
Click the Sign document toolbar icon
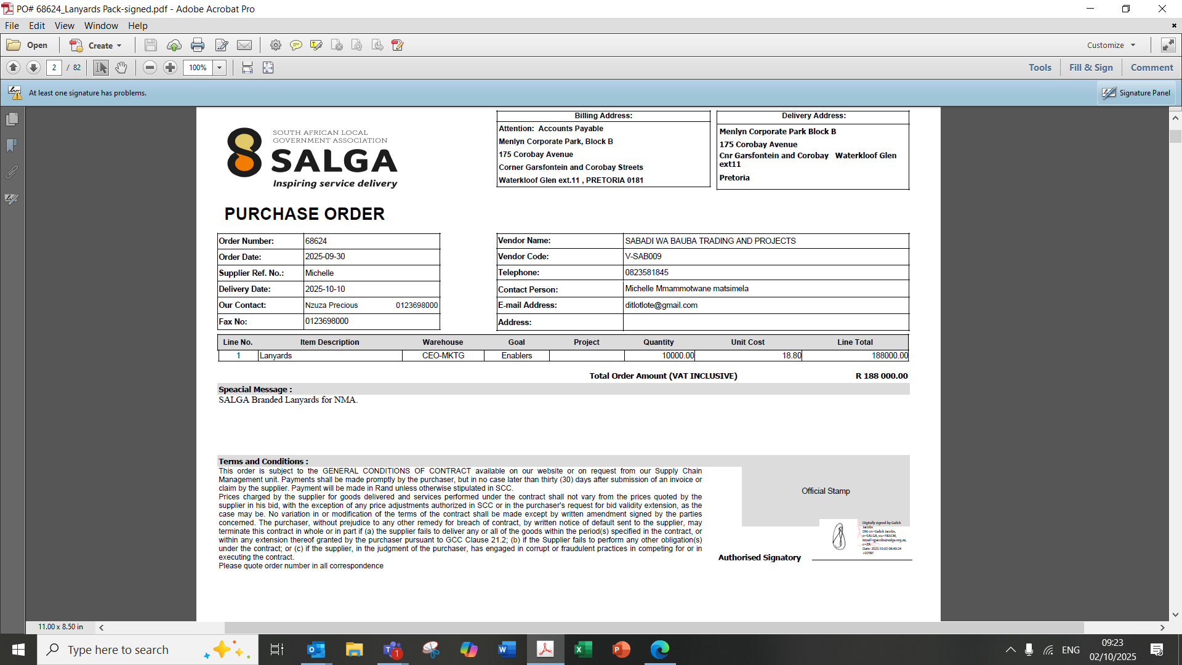[x=398, y=45]
